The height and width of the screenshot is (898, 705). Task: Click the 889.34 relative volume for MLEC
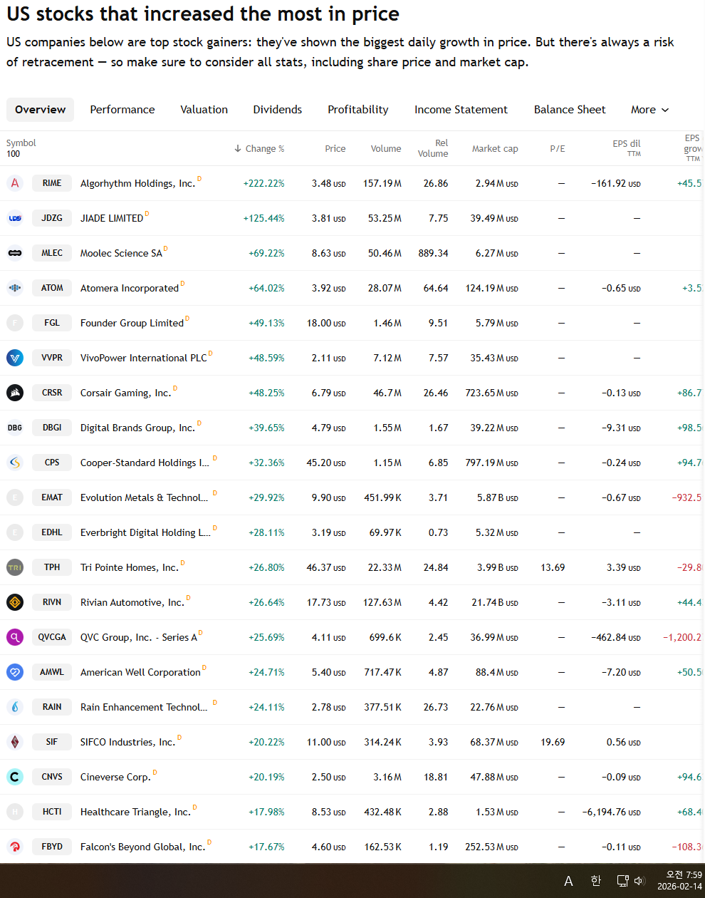pos(433,254)
